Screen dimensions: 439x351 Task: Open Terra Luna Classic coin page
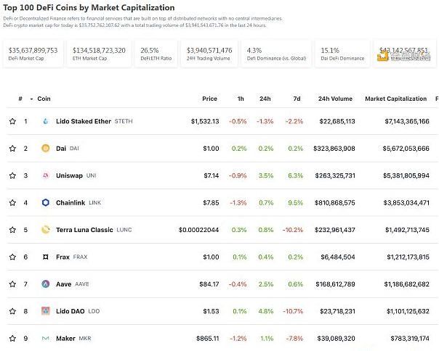click(x=84, y=230)
